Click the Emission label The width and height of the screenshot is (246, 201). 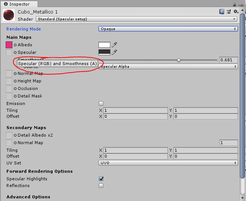coord(16,104)
